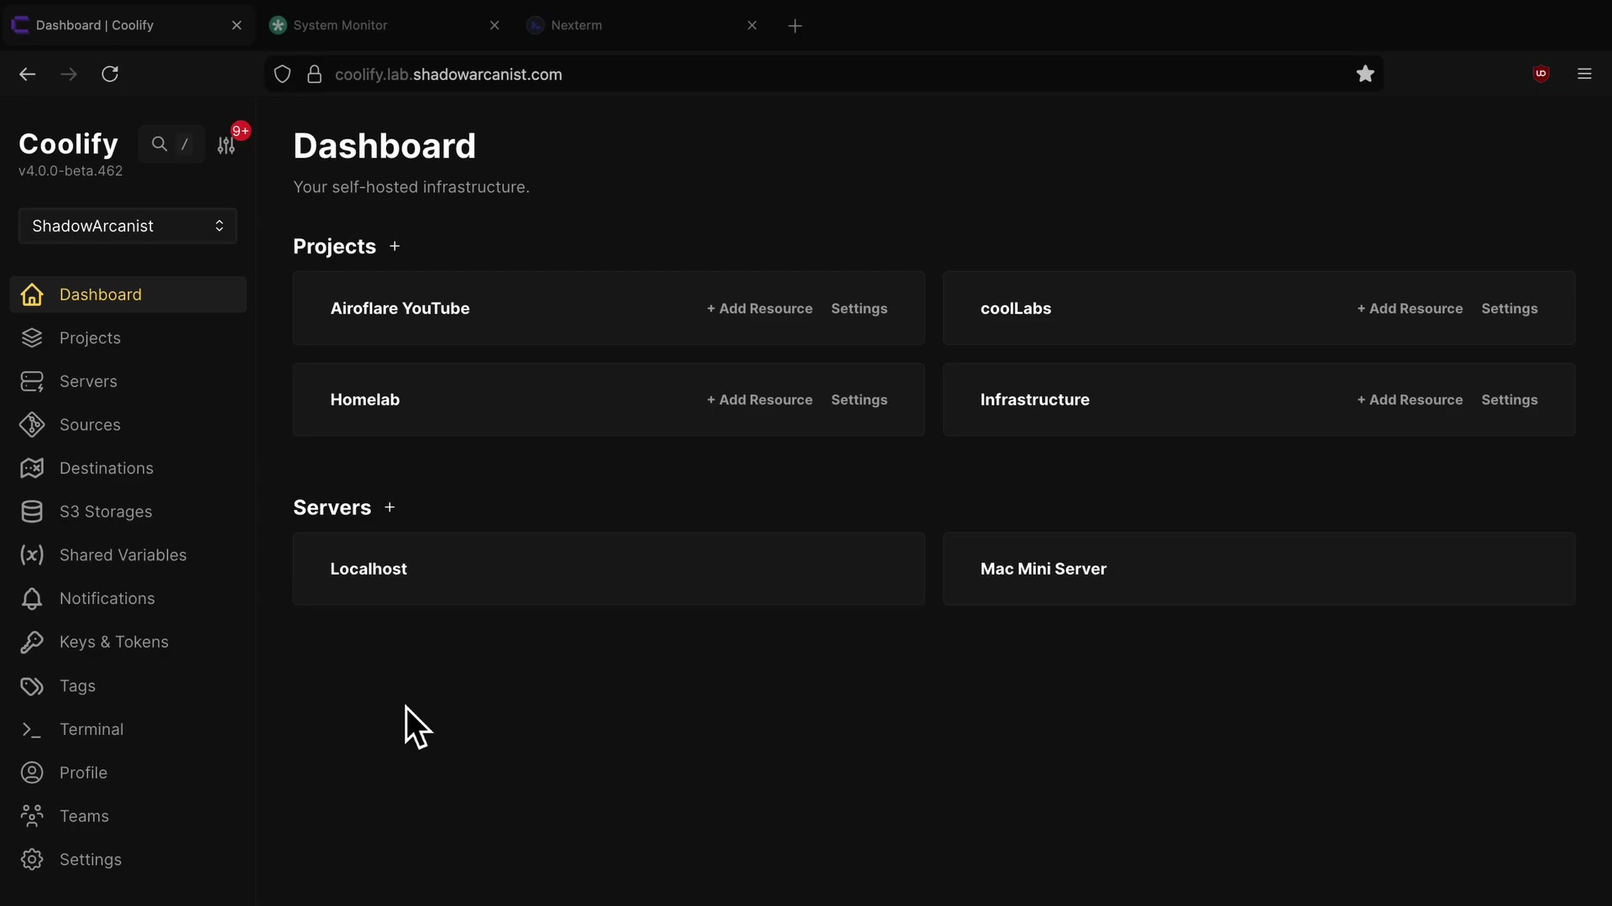Add Resource to Infrastructure project
This screenshot has height=906, width=1612.
tap(1410, 400)
